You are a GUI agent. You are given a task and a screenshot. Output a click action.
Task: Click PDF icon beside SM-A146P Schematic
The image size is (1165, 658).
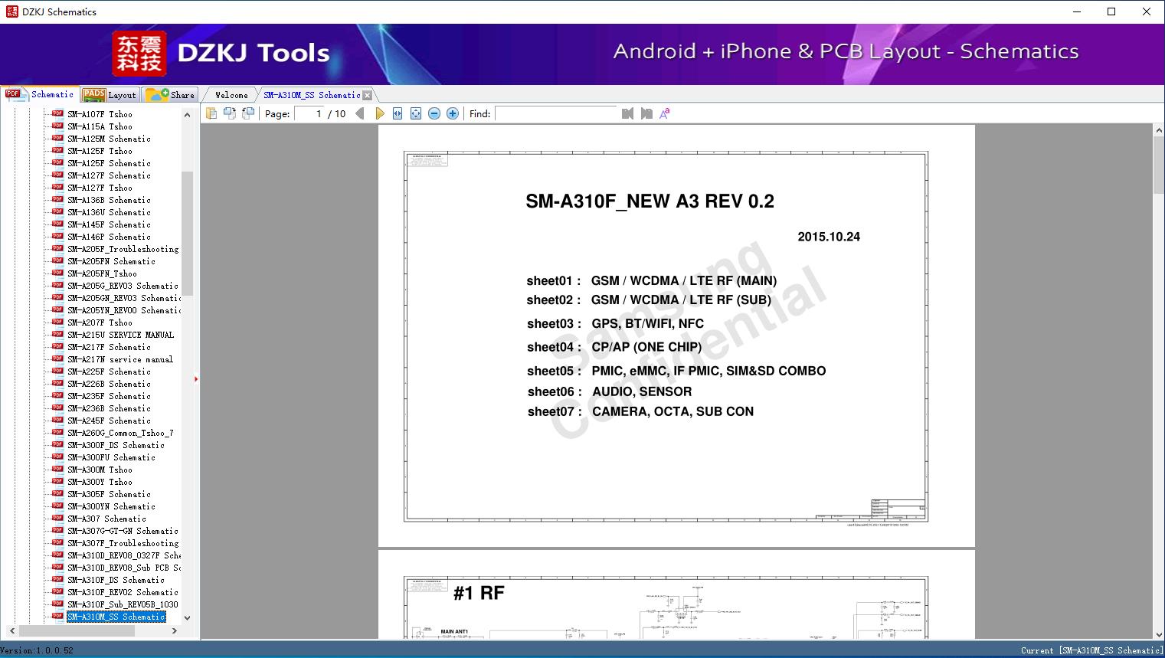pyautogui.click(x=57, y=236)
